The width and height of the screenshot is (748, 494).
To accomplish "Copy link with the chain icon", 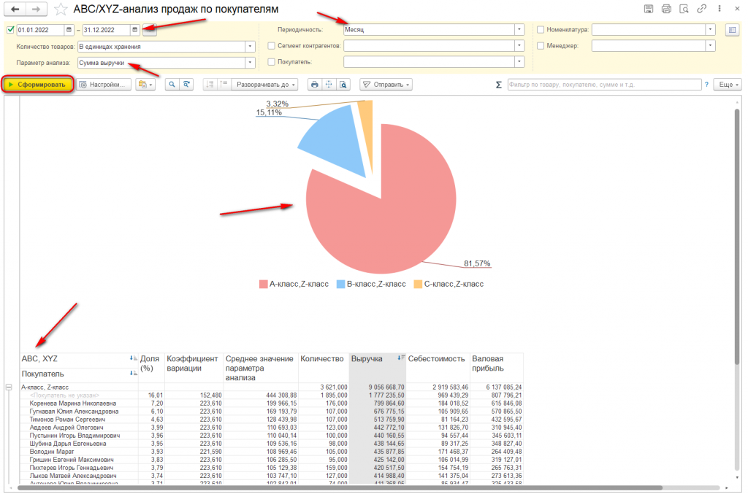I will coord(701,9).
